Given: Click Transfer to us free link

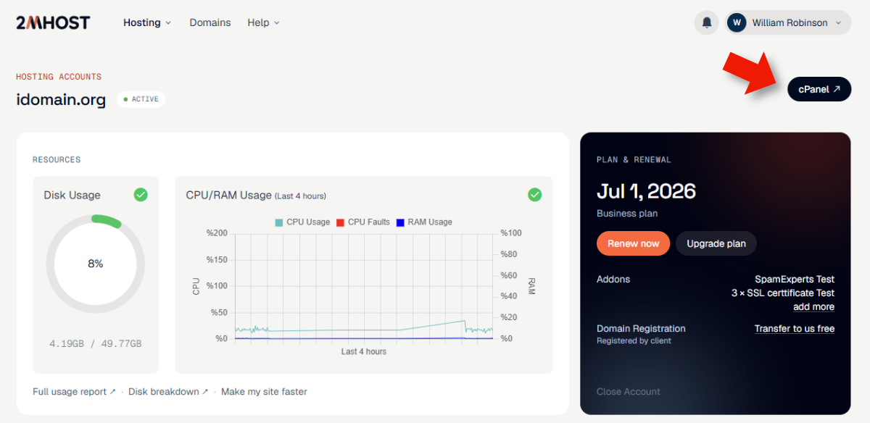Looking at the screenshot, I should pos(795,328).
